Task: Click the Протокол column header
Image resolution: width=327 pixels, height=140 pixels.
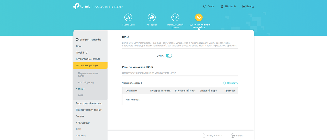Action: click(x=230, y=91)
